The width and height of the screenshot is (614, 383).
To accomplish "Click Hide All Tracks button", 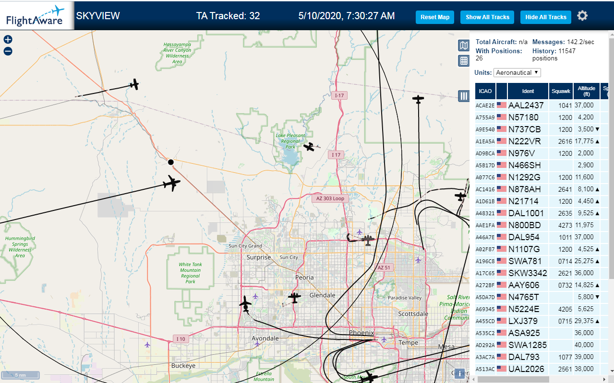I will [x=546, y=17].
